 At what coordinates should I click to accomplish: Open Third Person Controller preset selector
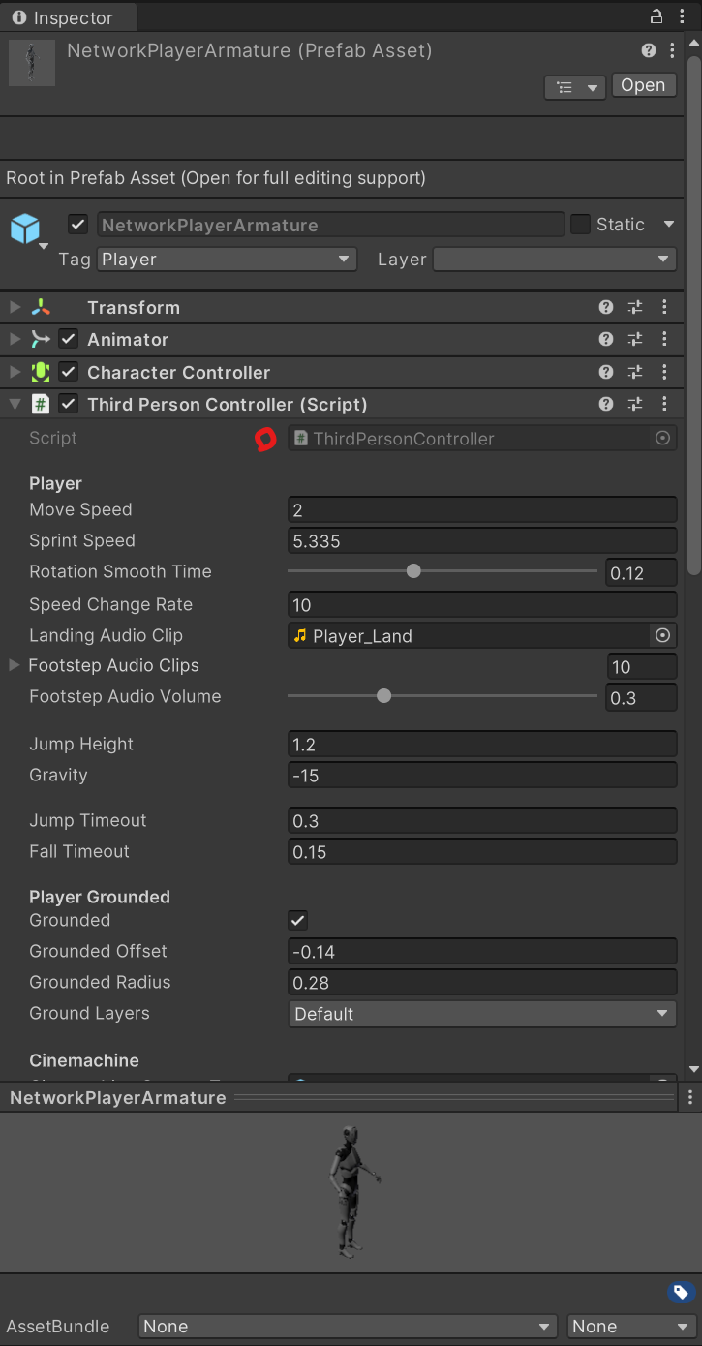point(635,405)
